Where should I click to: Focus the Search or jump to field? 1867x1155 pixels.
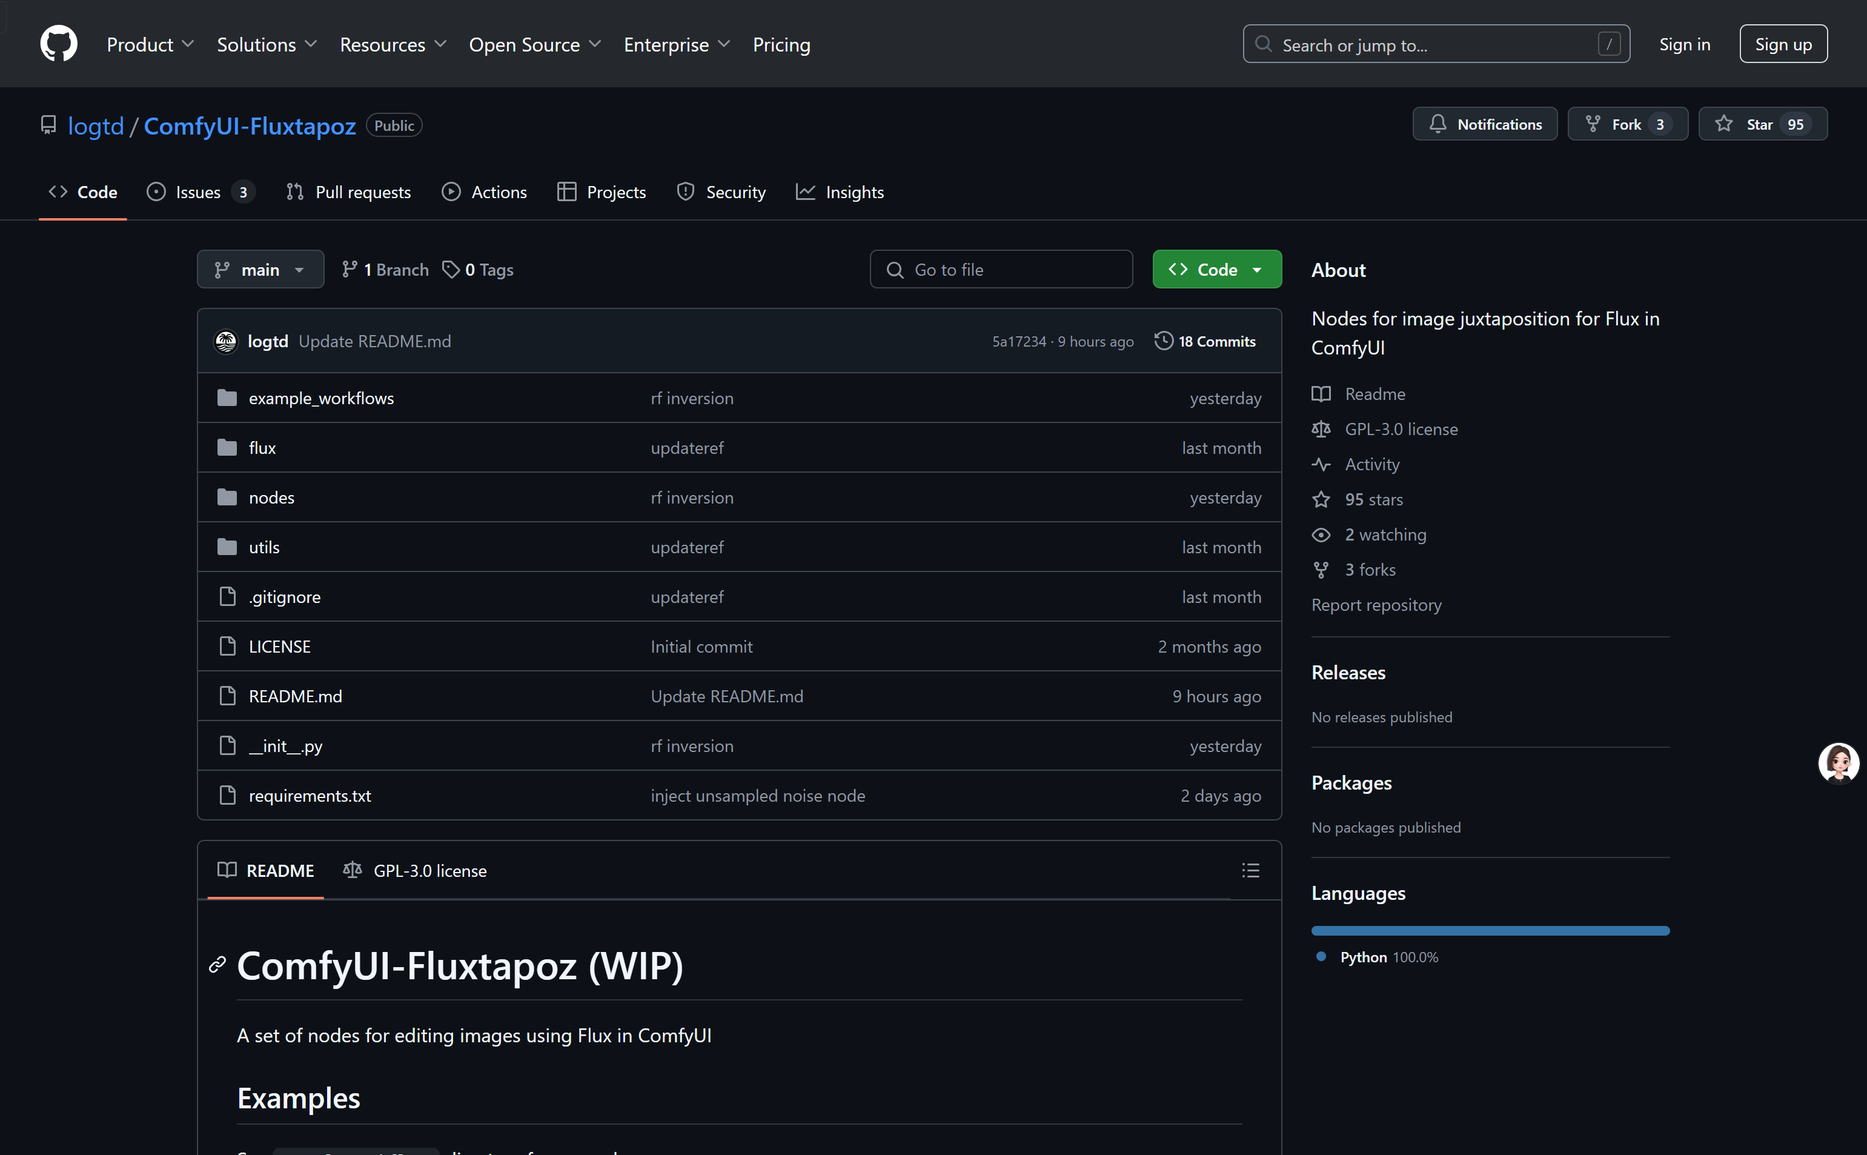[1436, 44]
